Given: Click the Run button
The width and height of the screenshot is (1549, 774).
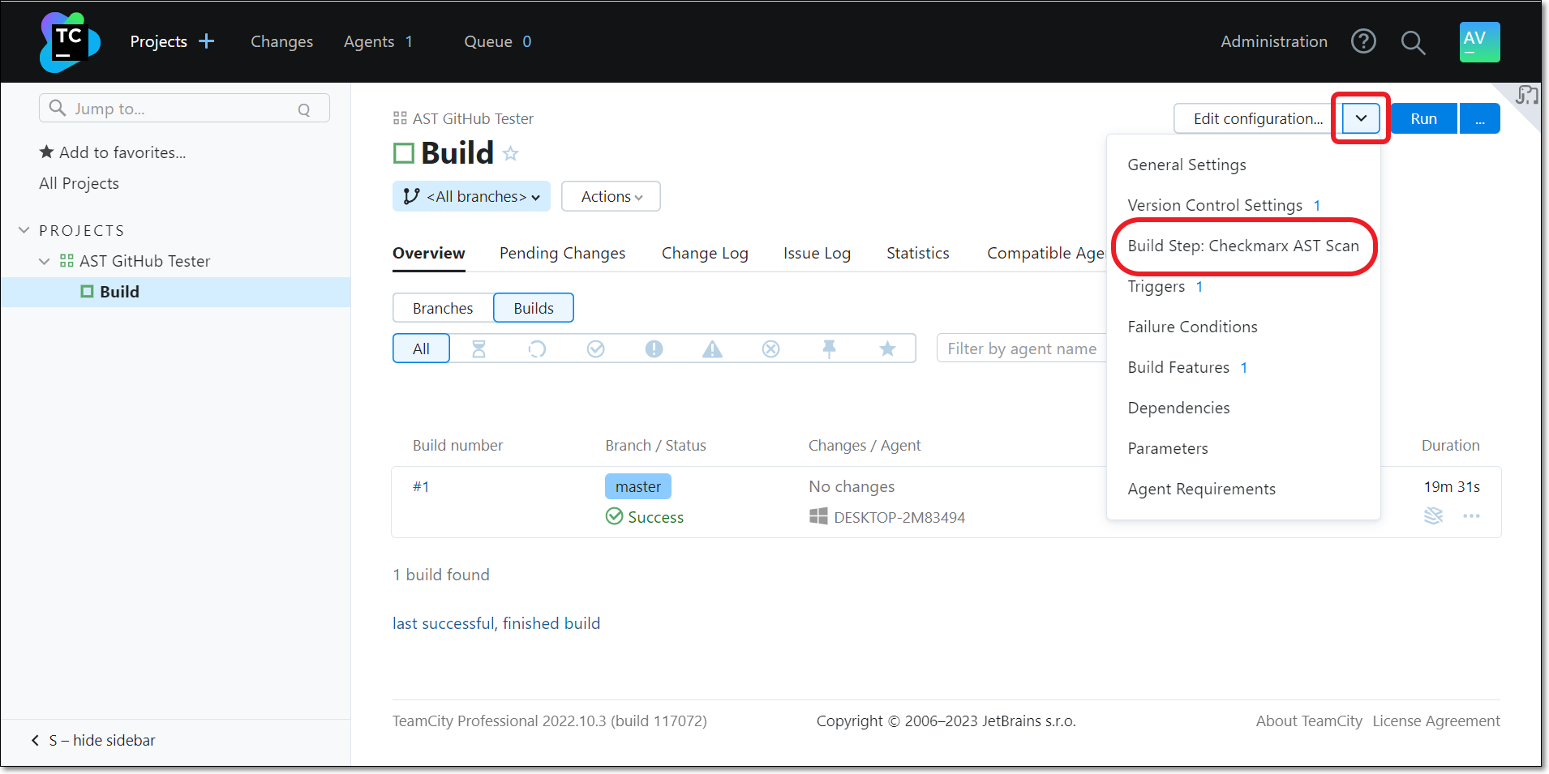Looking at the screenshot, I should pos(1423,118).
